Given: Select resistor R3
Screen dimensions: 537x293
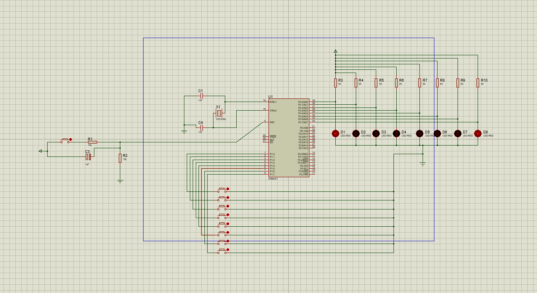Looking at the screenshot, I should click(x=335, y=83).
